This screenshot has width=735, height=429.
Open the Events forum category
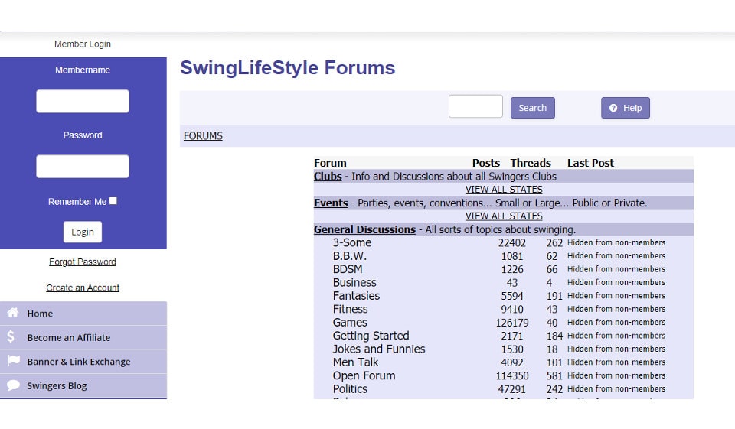point(331,203)
